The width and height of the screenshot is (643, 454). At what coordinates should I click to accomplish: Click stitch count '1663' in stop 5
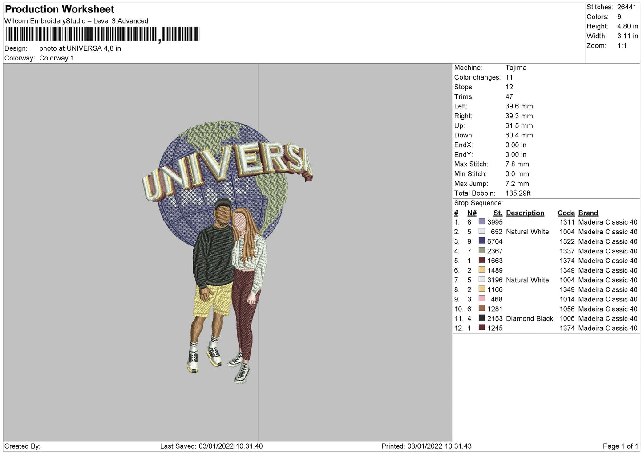495,261
